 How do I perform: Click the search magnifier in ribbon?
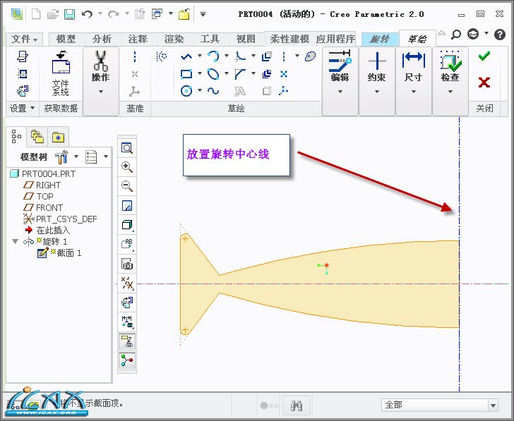[x=456, y=34]
